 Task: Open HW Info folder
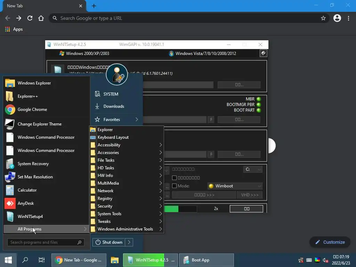pyautogui.click(x=127, y=176)
